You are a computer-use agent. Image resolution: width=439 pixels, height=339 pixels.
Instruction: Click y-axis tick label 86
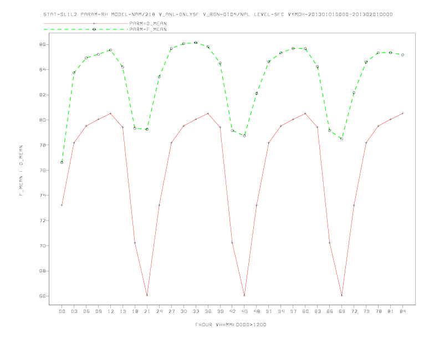pos(42,44)
